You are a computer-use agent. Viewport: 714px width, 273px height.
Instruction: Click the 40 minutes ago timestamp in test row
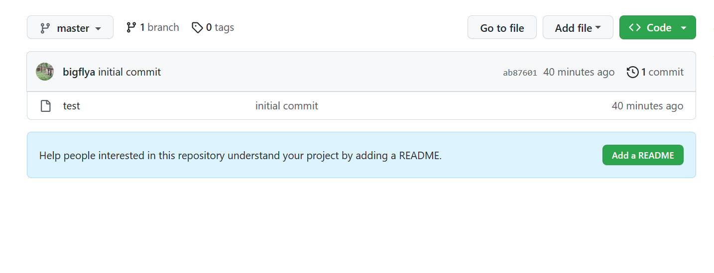tap(647, 106)
